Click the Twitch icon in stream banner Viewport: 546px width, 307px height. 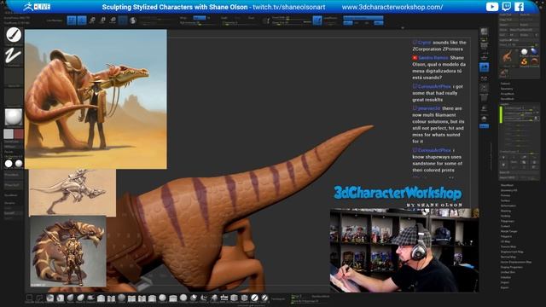506,7
